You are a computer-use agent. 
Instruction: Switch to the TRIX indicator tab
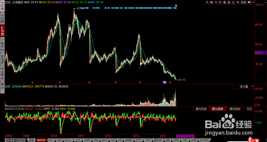pyautogui.click(x=147, y=140)
